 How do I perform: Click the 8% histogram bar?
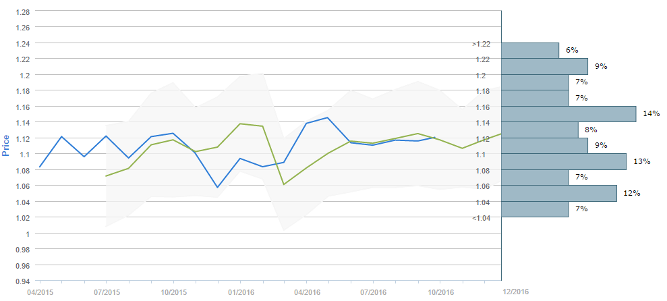click(x=540, y=130)
